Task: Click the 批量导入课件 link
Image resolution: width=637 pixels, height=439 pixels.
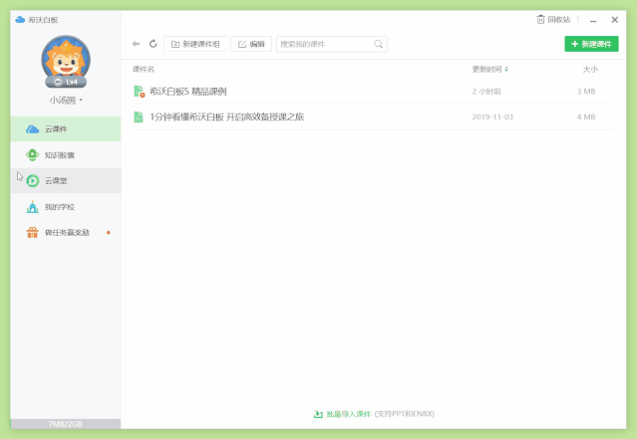Action: click(x=349, y=414)
